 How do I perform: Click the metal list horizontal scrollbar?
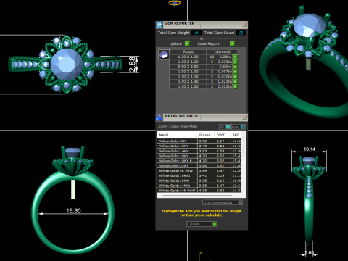[197, 195]
